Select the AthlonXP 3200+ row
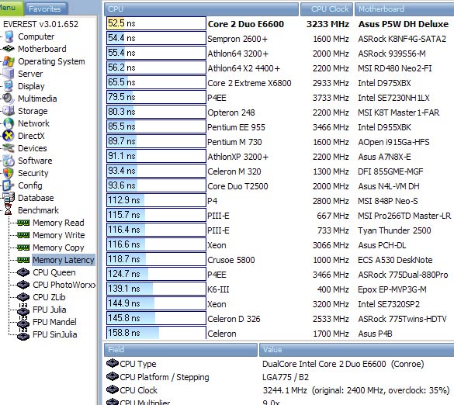Viewport: 454px width, 405px height. [x=279, y=157]
